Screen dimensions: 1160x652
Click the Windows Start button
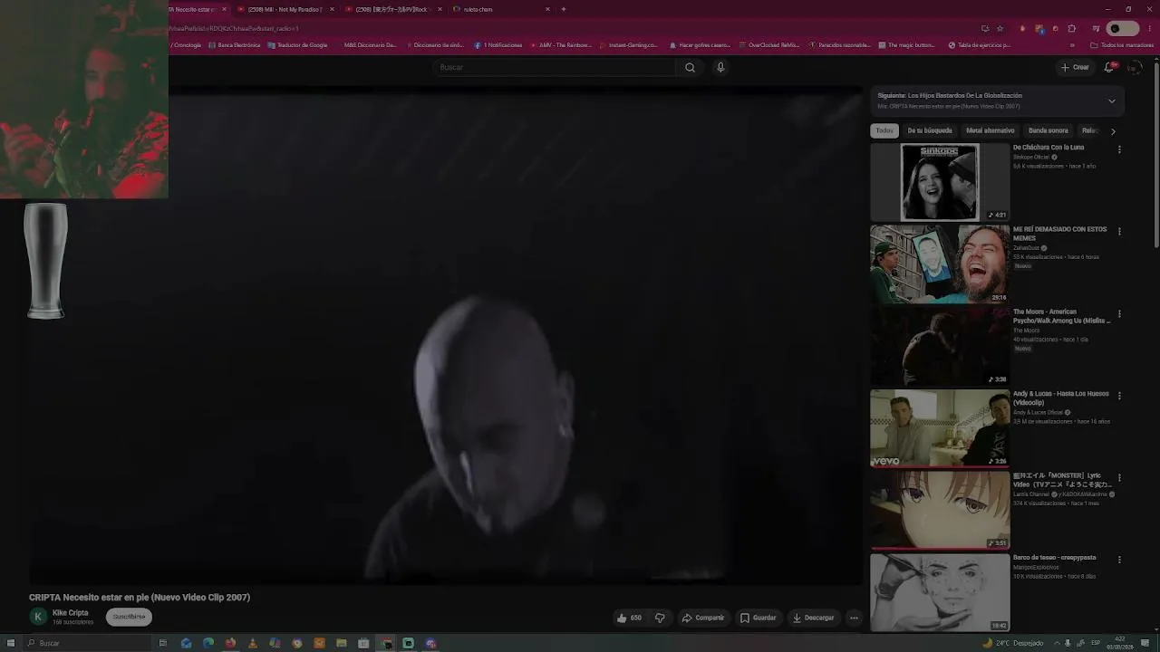pyautogui.click(x=11, y=643)
